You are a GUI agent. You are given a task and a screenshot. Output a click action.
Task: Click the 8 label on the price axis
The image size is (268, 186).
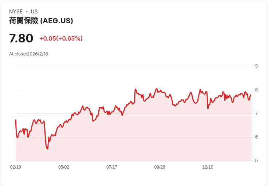(x=256, y=90)
